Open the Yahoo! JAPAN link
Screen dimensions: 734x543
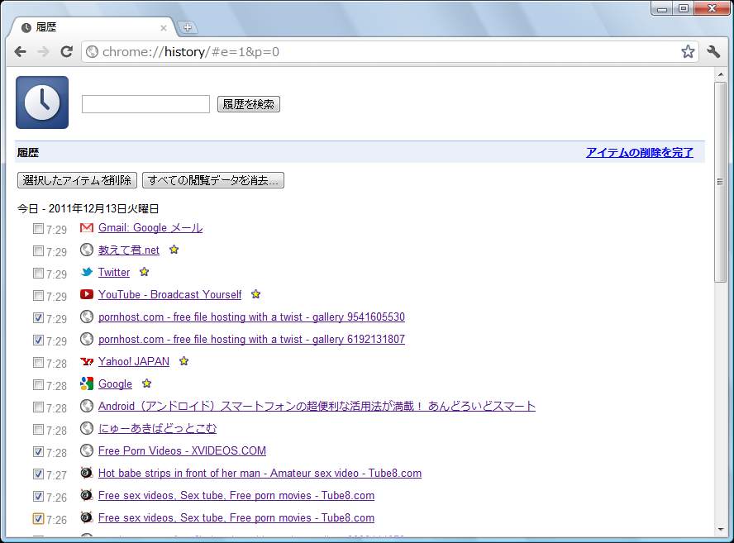coord(134,361)
